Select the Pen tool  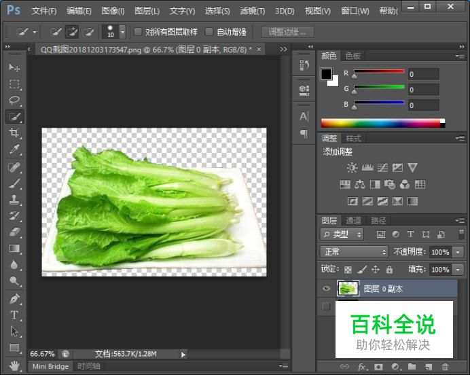(x=14, y=299)
